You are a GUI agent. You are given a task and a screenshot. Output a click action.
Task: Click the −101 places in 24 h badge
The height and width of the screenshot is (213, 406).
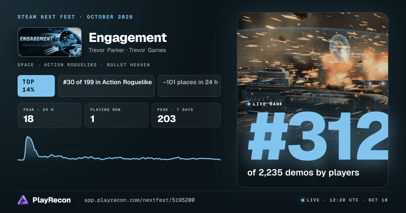tap(189, 86)
